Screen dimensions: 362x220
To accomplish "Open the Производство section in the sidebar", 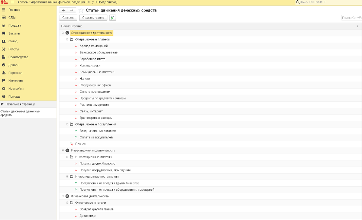I will [18, 57].
